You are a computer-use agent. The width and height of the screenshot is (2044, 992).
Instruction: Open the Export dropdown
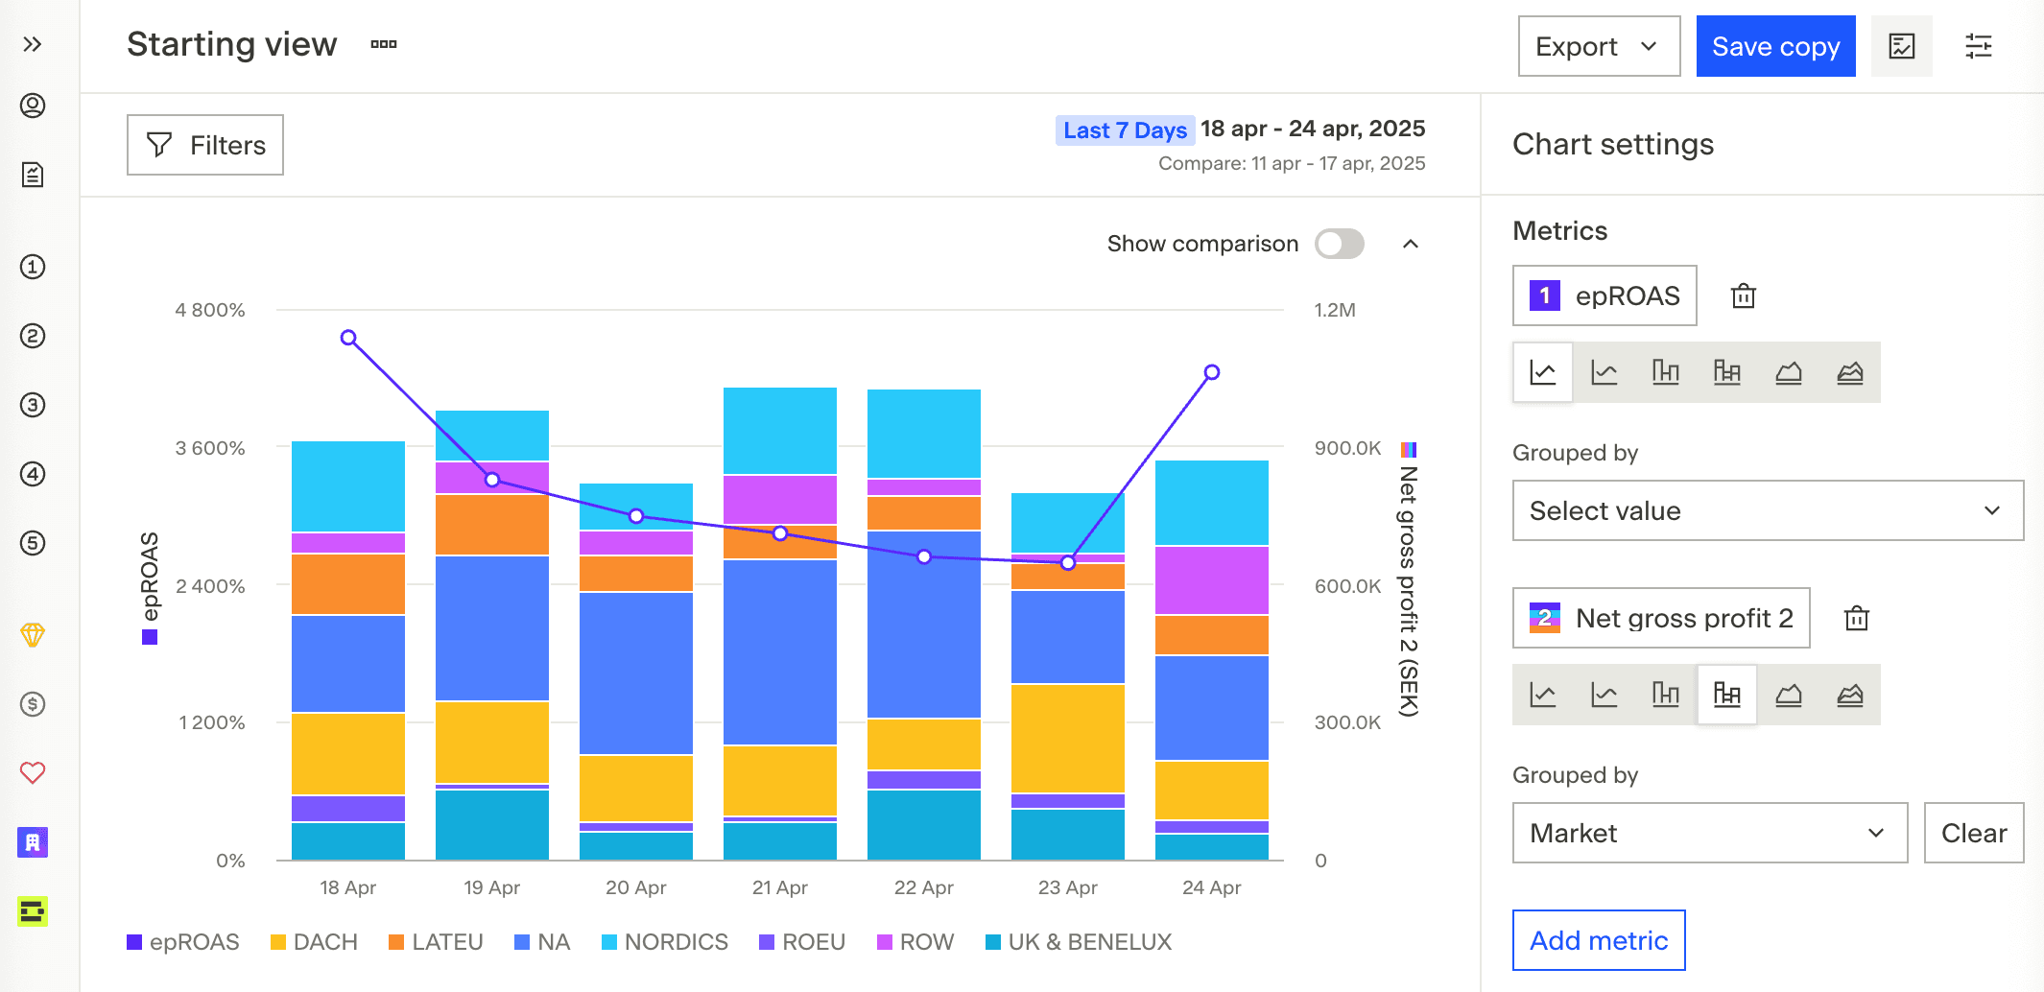[x=1598, y=46]
